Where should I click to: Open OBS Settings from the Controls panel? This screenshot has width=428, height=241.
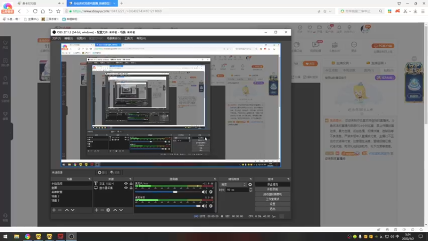[x=272, y=204]
